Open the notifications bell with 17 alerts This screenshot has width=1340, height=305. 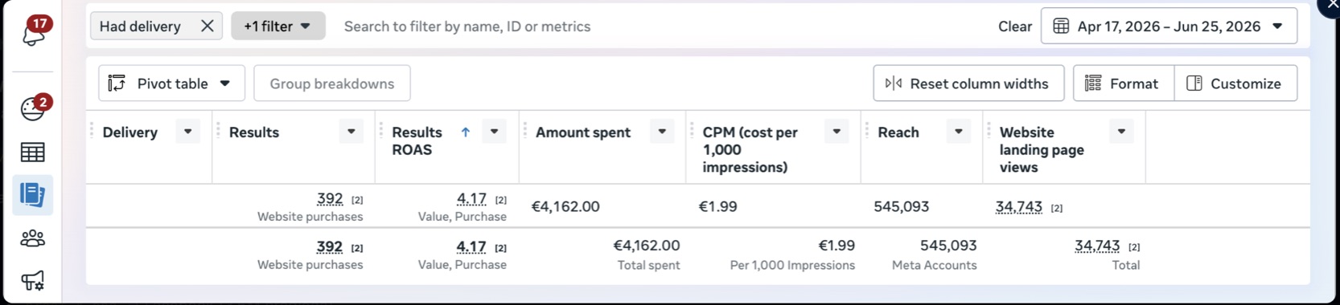(x=34, y=32)
